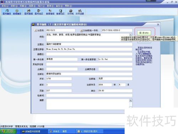178x134 pixels.
Task: Click the small lookup icon beside 分类号
Action: click(x=36, y=30)
